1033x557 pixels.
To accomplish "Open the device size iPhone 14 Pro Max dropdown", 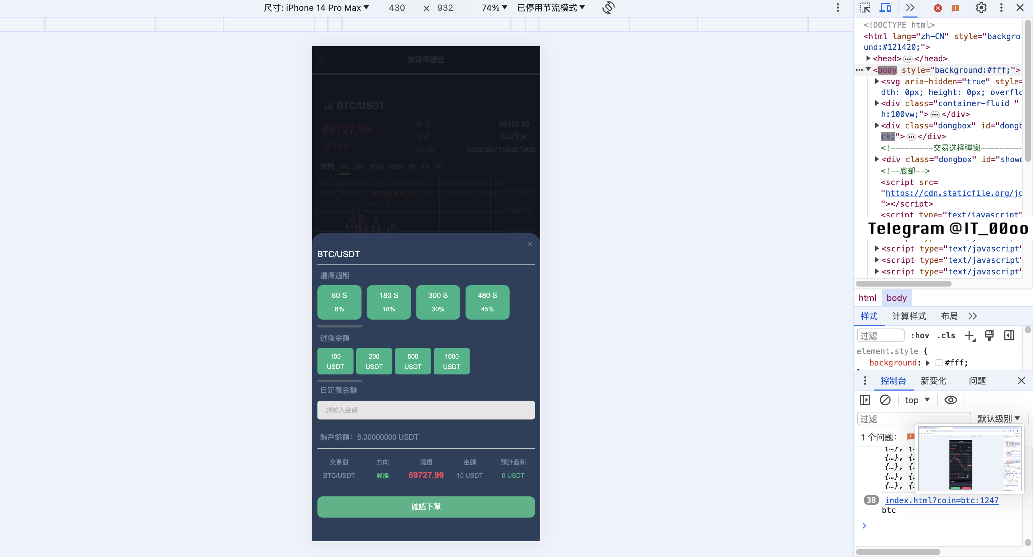I will click(316, 8).
